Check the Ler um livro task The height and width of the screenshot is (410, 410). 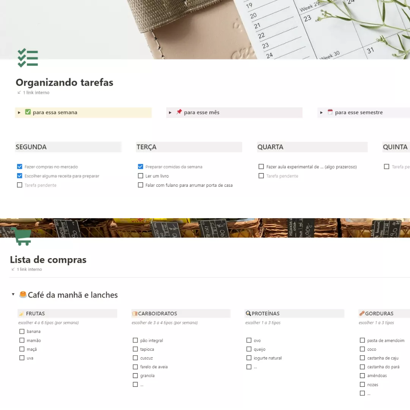(x=140, y=176)
